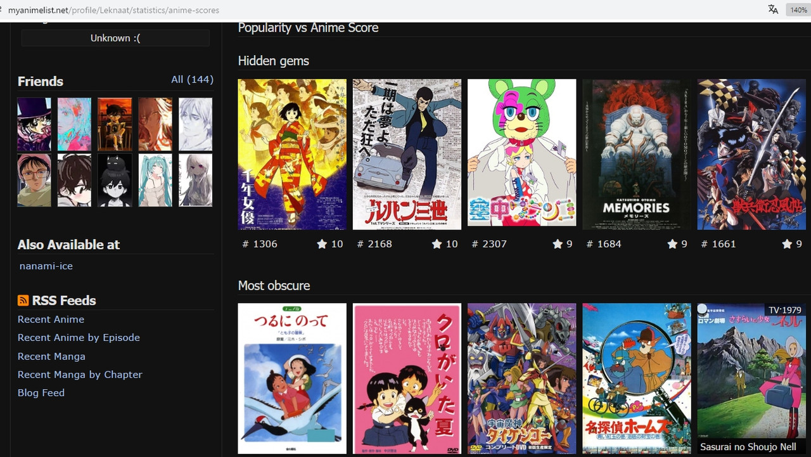Open the Blog Feed link
Viewport: 811px width, 457px height.
(x=41, y=393)
